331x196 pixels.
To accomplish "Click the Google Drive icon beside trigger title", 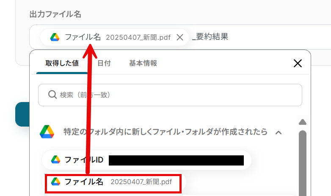I will [x=47, y=132].
